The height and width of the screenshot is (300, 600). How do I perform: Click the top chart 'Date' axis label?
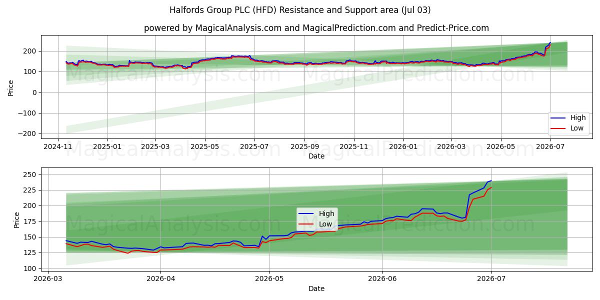316,156
